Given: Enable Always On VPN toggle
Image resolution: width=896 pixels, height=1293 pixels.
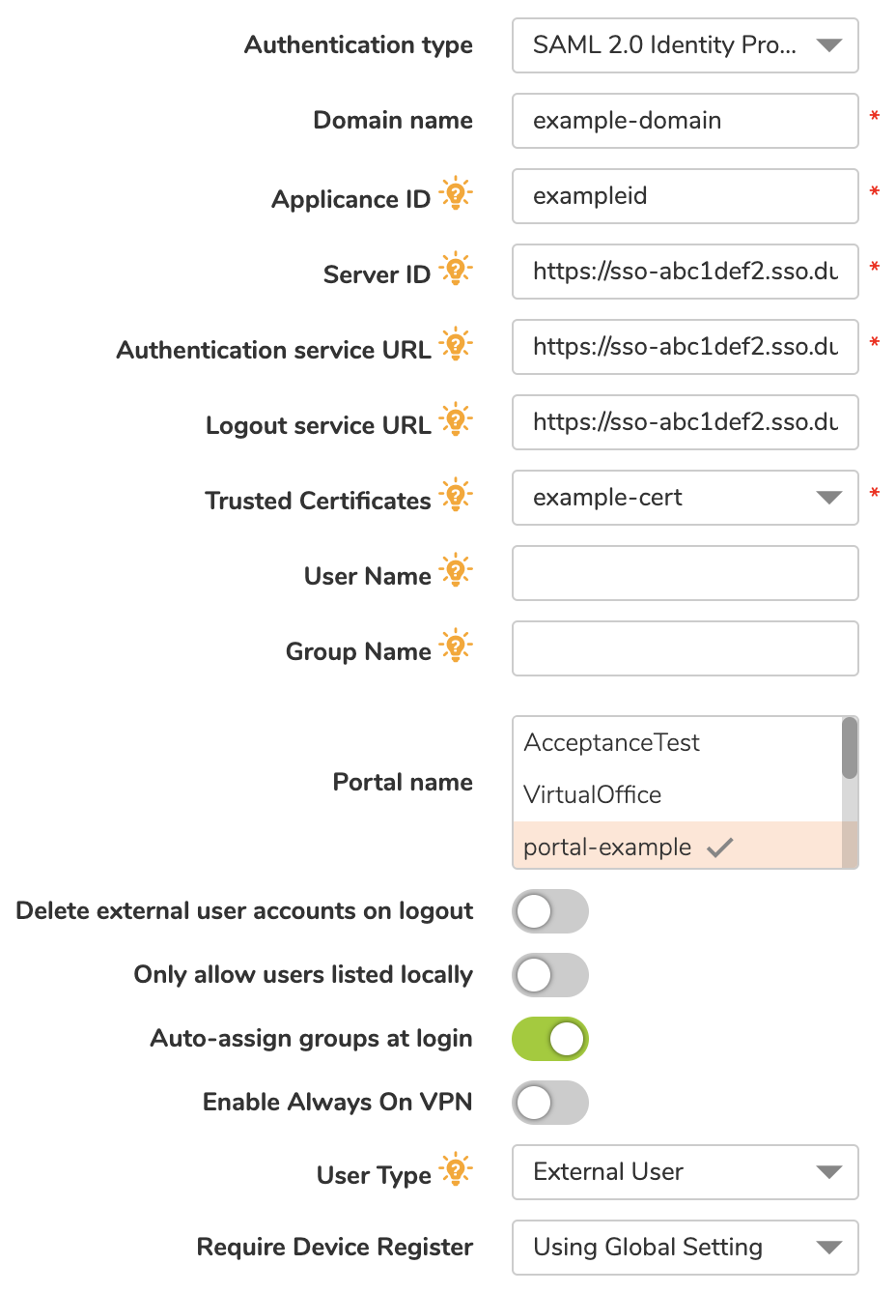Looking at the screenshot, I should [550, 1103].
